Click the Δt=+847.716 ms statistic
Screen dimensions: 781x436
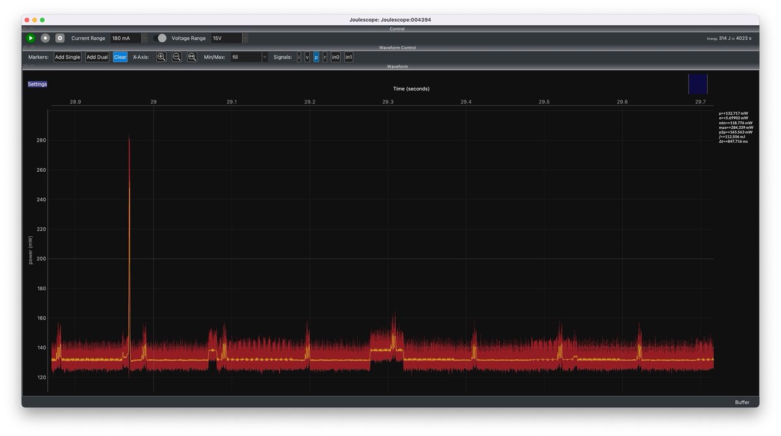coord(733,141)
